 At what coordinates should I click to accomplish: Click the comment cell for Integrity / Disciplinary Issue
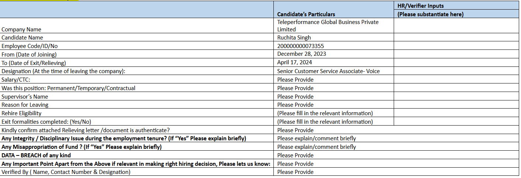[x=317, y=138]
